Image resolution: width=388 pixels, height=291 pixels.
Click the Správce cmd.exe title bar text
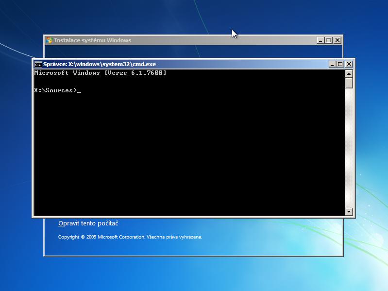100,64
